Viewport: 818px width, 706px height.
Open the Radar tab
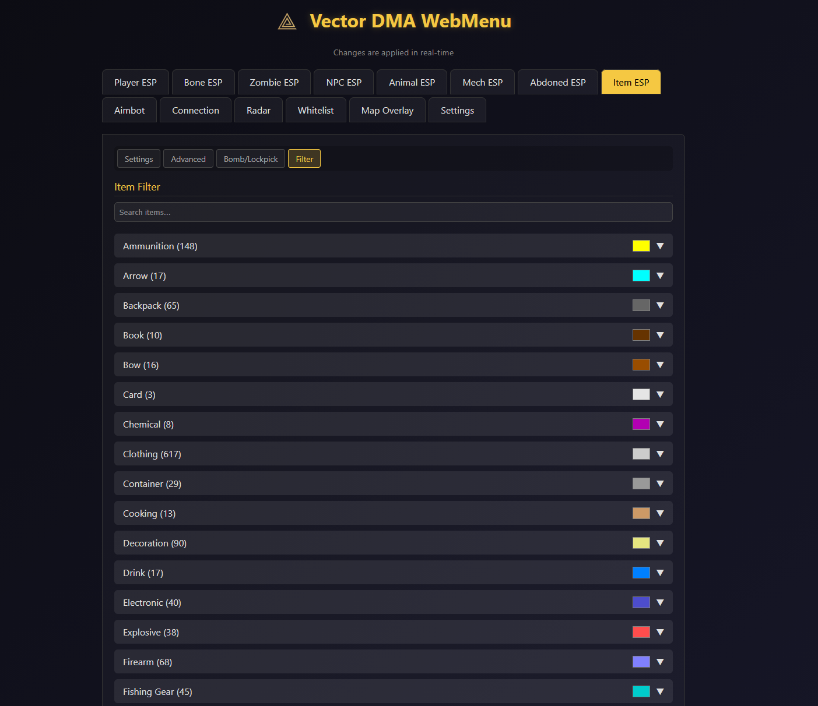tap(258, 110)
